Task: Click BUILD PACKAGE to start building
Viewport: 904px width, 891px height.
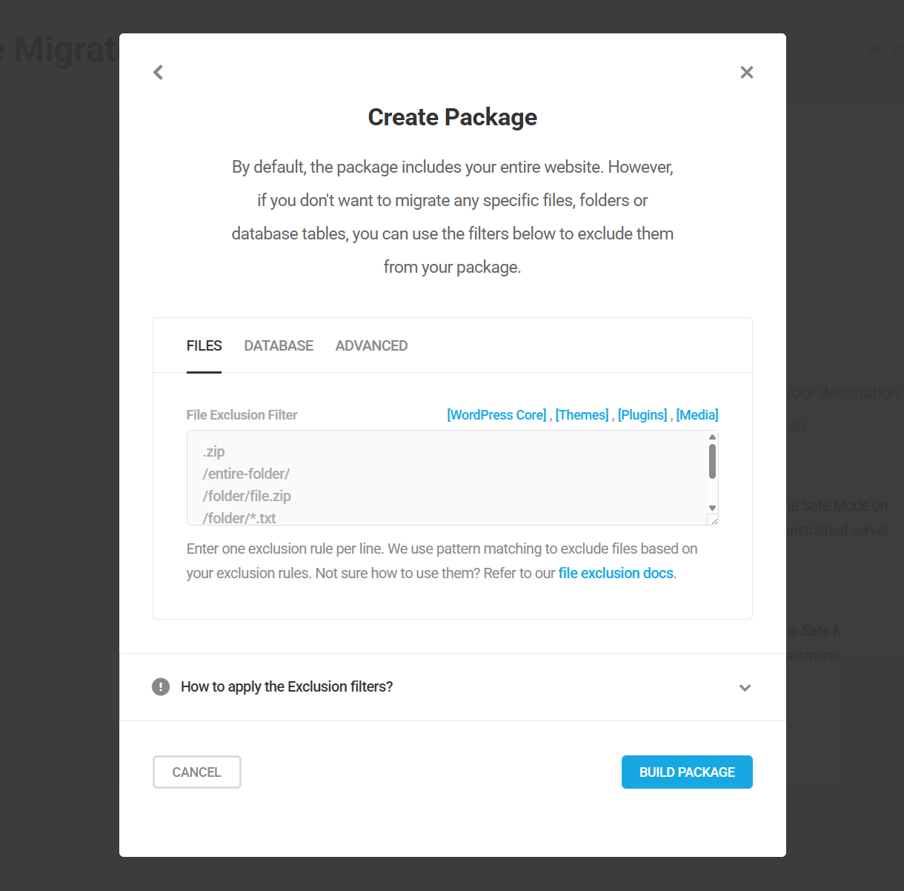Action: tap(687, 772)
